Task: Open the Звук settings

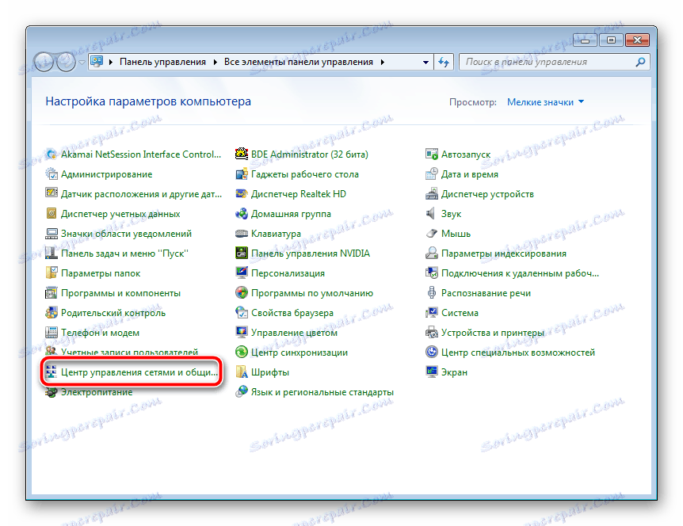Action: 454,213
